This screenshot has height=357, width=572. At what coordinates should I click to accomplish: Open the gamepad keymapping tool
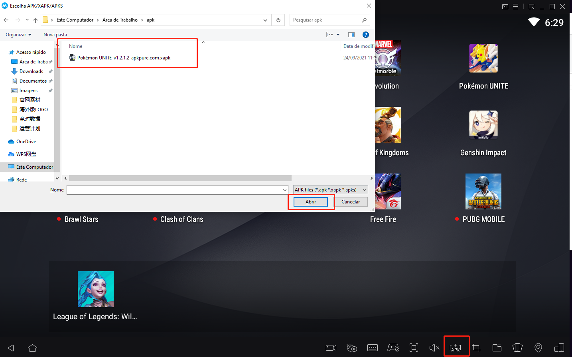point(393,347)
